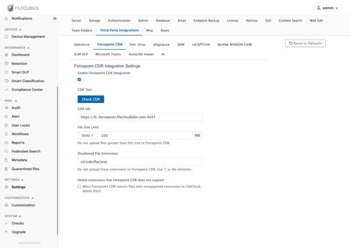Check the delete unsupported extensions checkbox

79,186
